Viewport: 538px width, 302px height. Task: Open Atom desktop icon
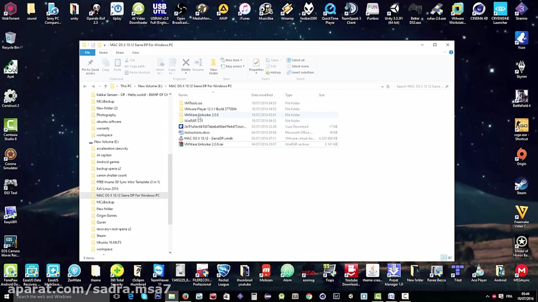tap(287, 273)
